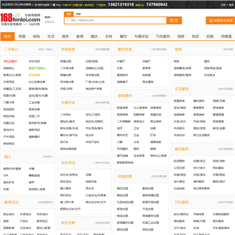Open the 餐饮 navigation item
The image size is (235, 235).
[123, 37]
